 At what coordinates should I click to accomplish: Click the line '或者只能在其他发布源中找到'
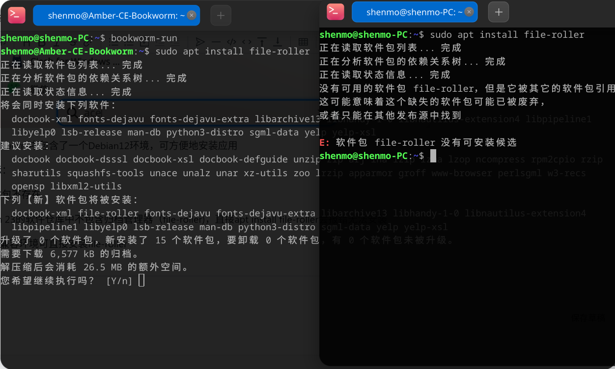point(391,115)
